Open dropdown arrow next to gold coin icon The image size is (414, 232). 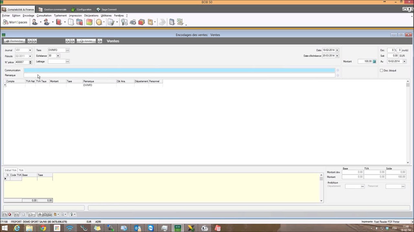[x=104, y=22]
